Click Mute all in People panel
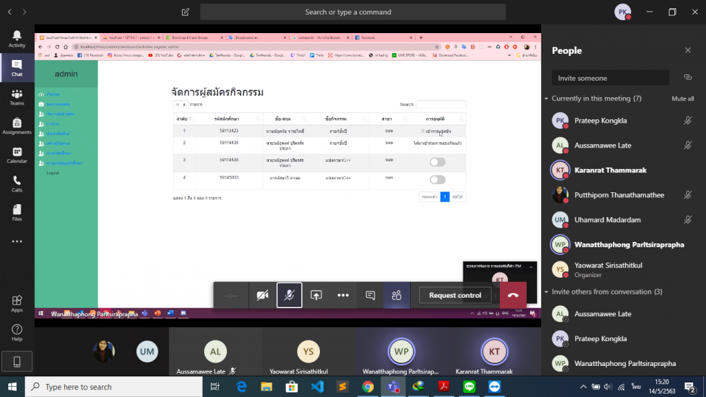The height and width of the screenshot is (397, 706). [683, 99]
